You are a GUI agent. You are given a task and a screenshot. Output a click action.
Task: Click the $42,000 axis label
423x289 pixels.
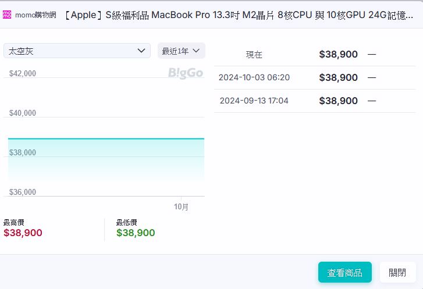(x=23, y=74)
